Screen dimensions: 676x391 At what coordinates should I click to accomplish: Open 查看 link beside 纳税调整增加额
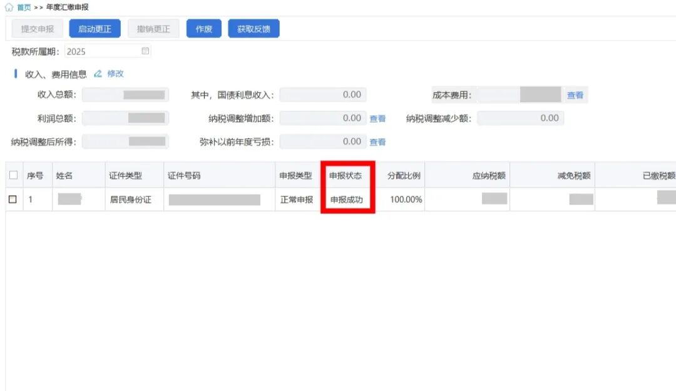point(377,118)
